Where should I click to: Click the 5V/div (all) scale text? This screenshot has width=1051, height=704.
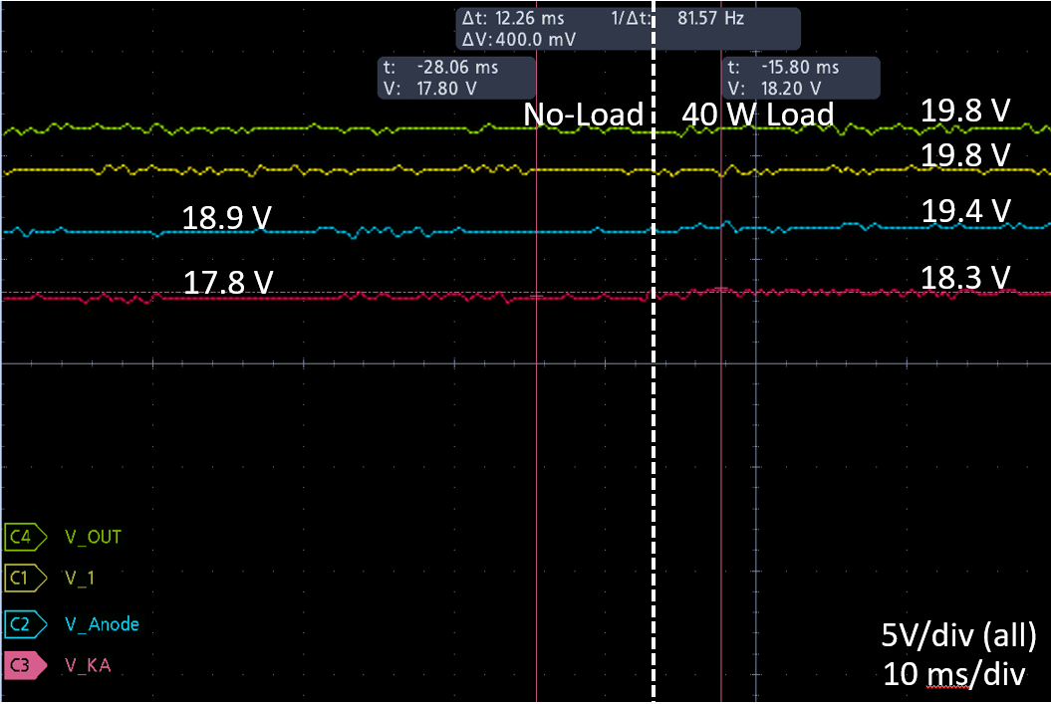click(959, 634)
